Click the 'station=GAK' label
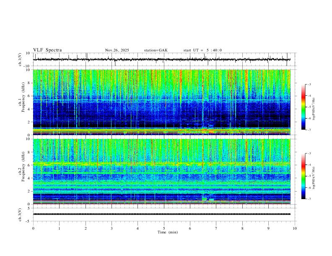Image resolution: width=332 pixels, height=256 pixels. tap(156, 50)
